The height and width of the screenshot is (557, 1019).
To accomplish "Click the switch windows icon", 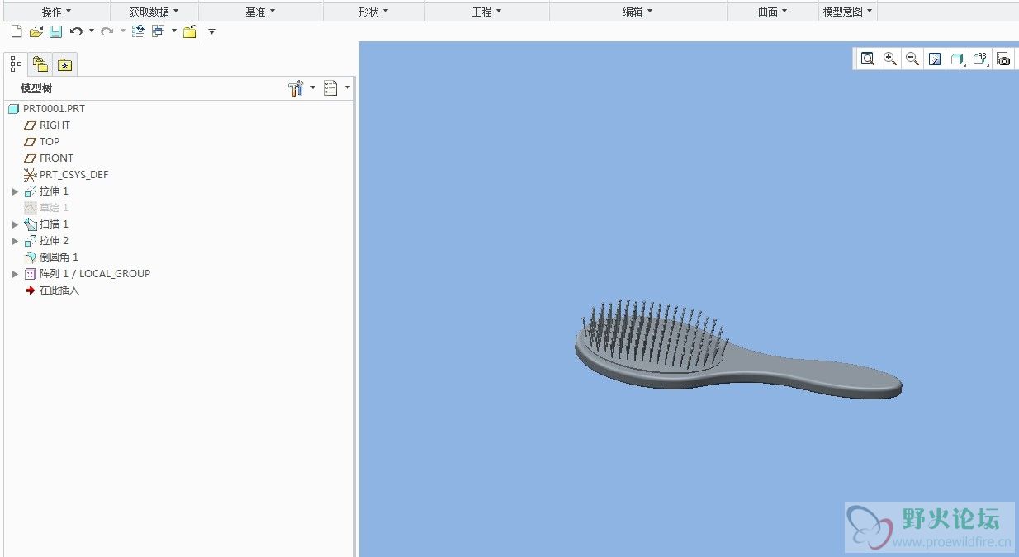I will point(158,31).
